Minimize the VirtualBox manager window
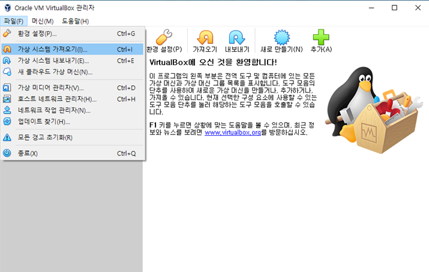 (371, 8)
